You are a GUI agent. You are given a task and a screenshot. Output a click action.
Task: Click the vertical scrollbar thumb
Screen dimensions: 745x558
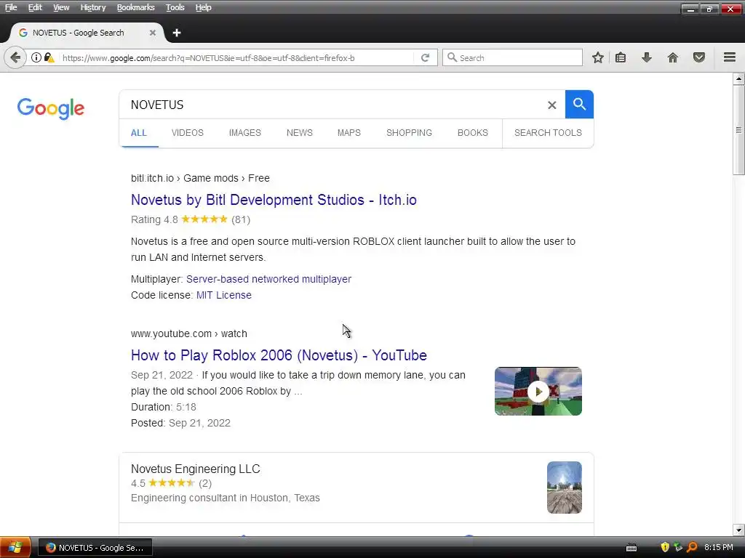click(738, 130)
